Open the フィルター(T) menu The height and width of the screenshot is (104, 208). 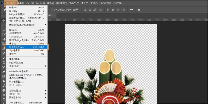(x=74, y=3)
